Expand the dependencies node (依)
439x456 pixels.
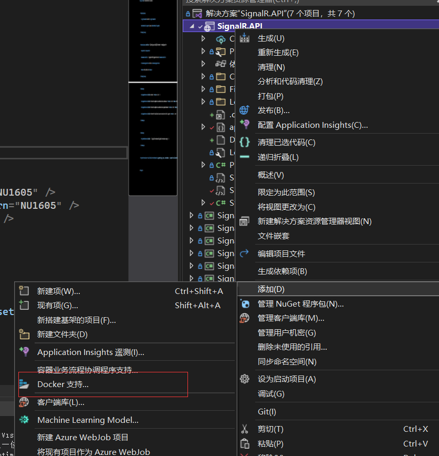[203, 64]
